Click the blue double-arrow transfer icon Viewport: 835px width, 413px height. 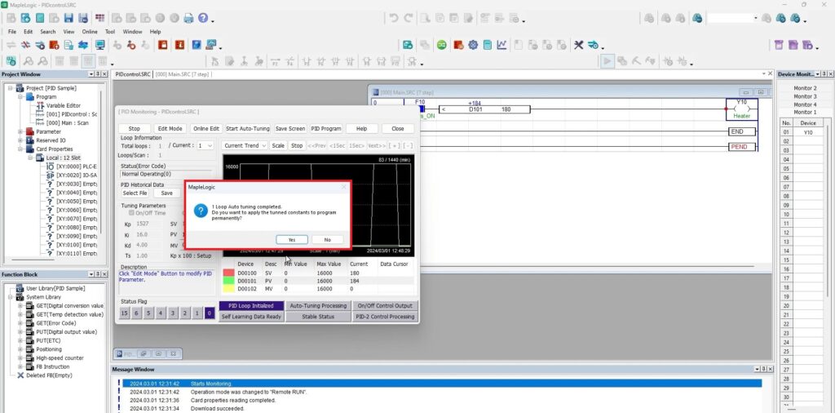click(83, 45)
